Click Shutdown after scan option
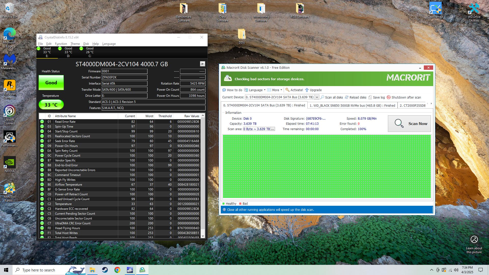The width and height of the screenshot is (489, 275). 404,98
